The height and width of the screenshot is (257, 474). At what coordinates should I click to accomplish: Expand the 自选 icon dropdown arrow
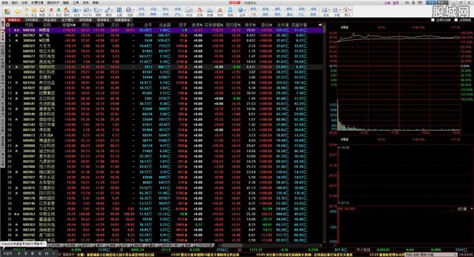coord(80,10)
